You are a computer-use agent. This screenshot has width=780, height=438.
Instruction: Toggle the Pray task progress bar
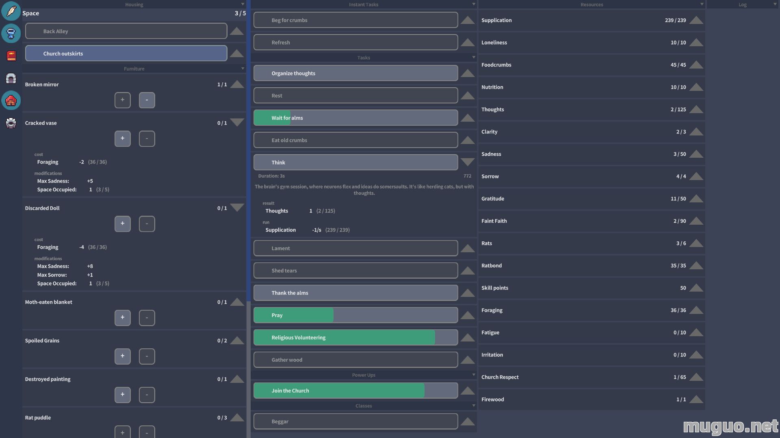(x=355, y=315)
